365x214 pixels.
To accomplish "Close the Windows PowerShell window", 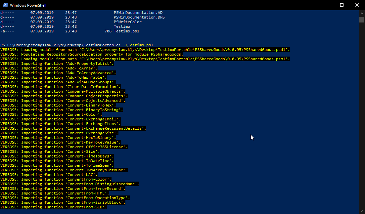I will (357, 5).
